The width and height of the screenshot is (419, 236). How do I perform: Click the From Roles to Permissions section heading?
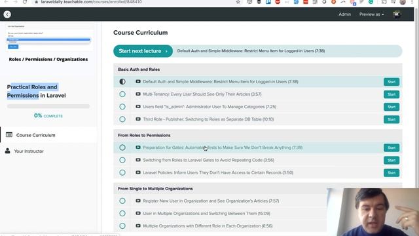click(144, 135)
